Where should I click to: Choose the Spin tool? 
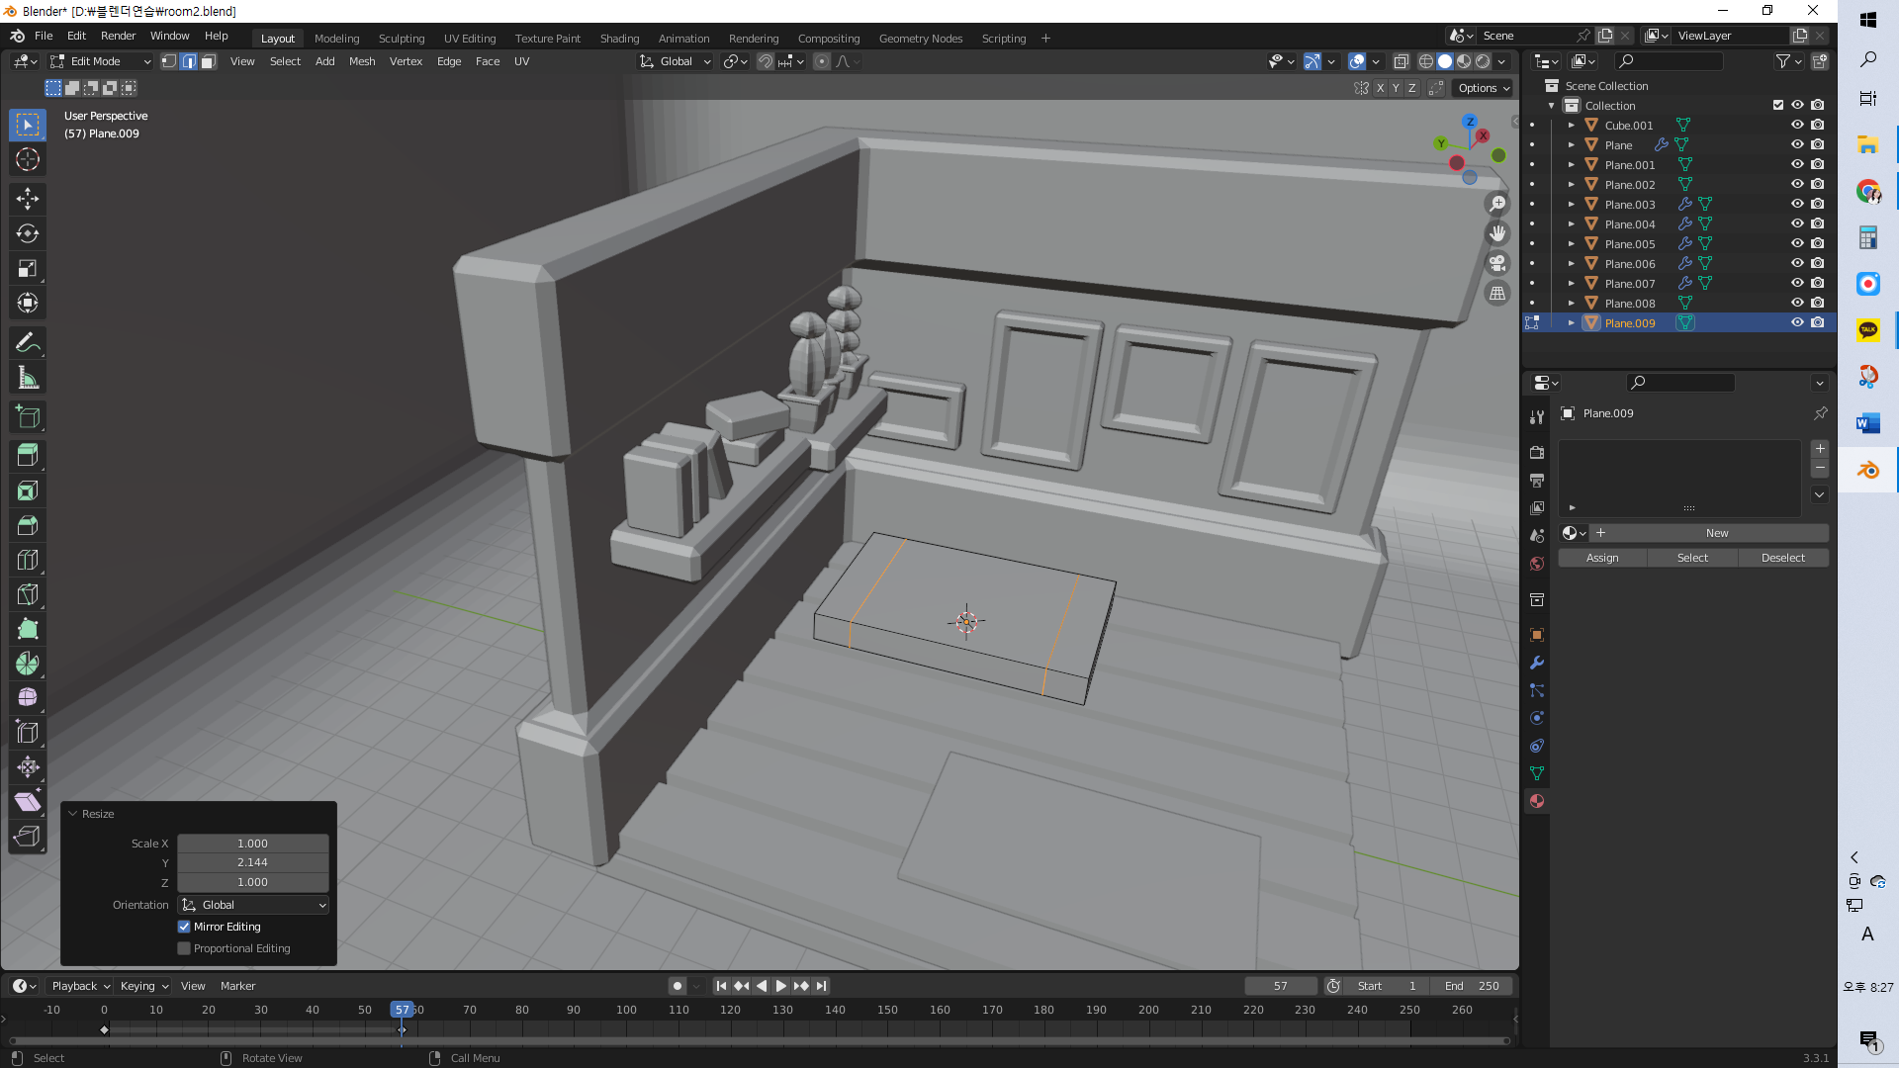click(28, 664)
